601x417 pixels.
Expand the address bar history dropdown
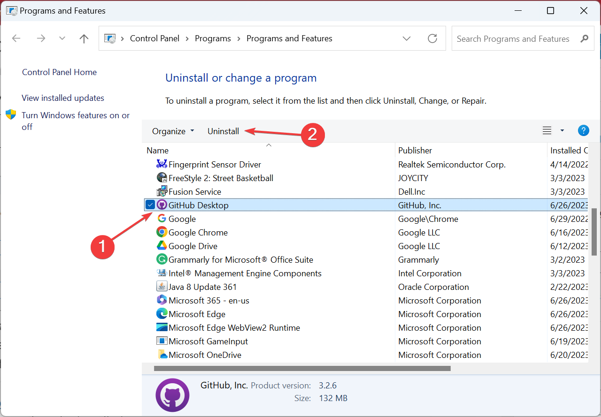(x=407, y=38)
